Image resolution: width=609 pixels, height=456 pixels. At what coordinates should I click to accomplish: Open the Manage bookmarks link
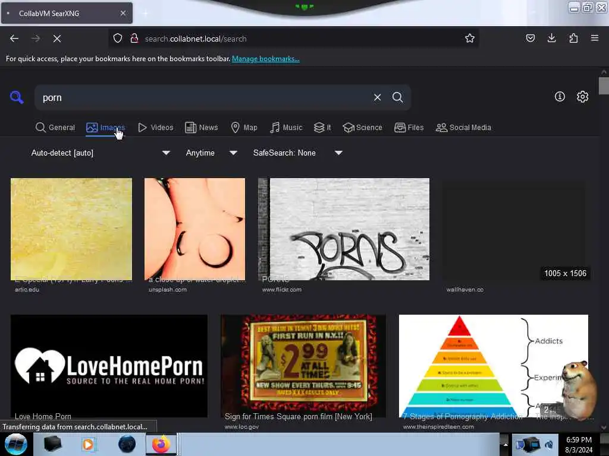(266, 59)
